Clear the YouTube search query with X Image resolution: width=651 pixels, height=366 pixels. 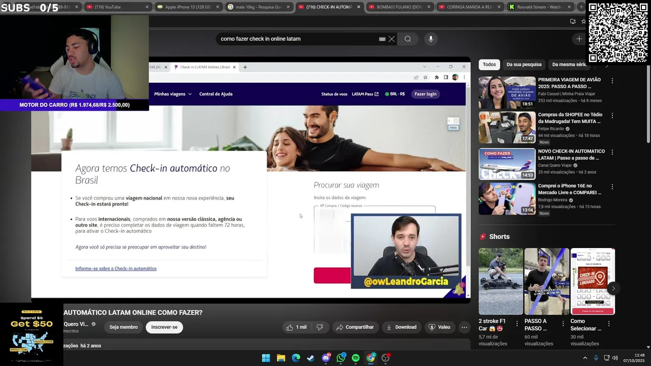pos(392,39)
